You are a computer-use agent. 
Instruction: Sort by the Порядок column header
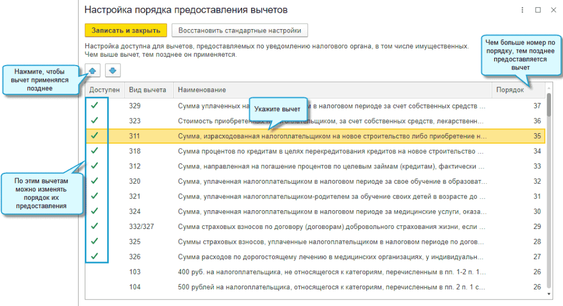518,90
